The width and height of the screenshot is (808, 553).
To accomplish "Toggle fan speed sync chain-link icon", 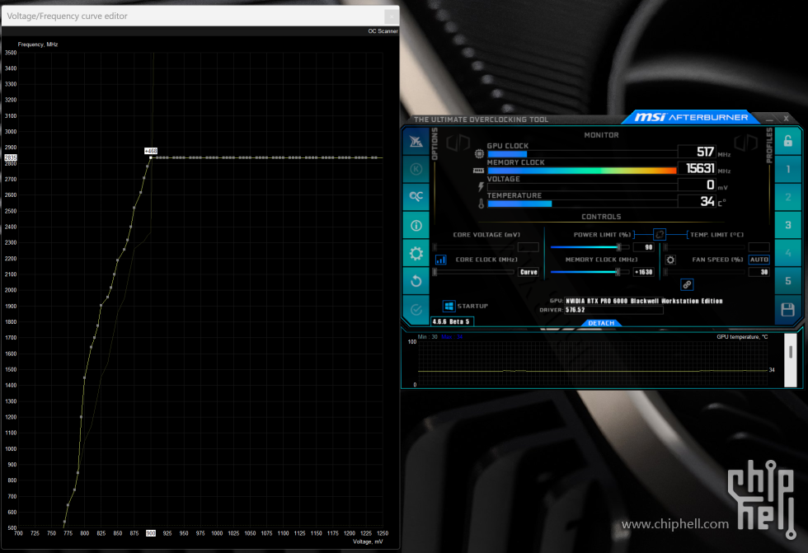I will click(x=687, y=284).
